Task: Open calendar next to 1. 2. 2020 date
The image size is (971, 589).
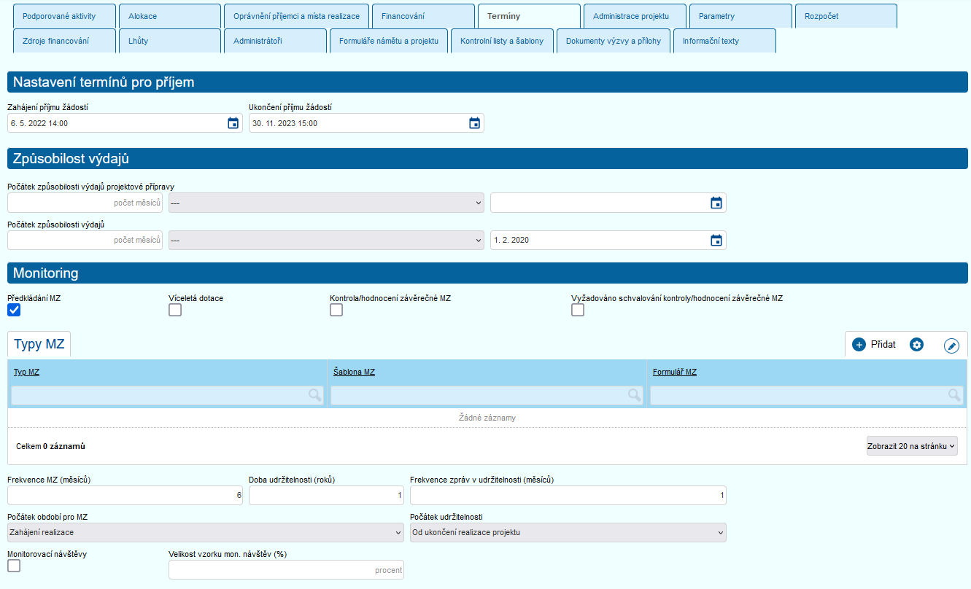Action: coord(716,240)
